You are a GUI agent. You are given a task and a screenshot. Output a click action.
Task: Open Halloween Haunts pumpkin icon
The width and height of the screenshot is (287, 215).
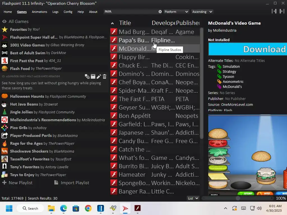pos(4,96)
